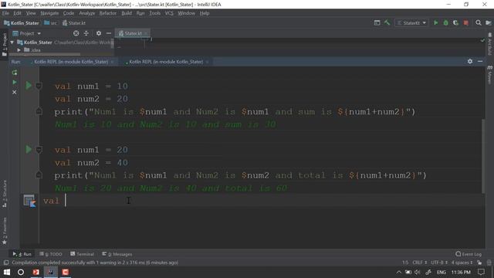Open Run panel settings gear
Viewport: 494px width, 278px height.
(x=470, y=62)
